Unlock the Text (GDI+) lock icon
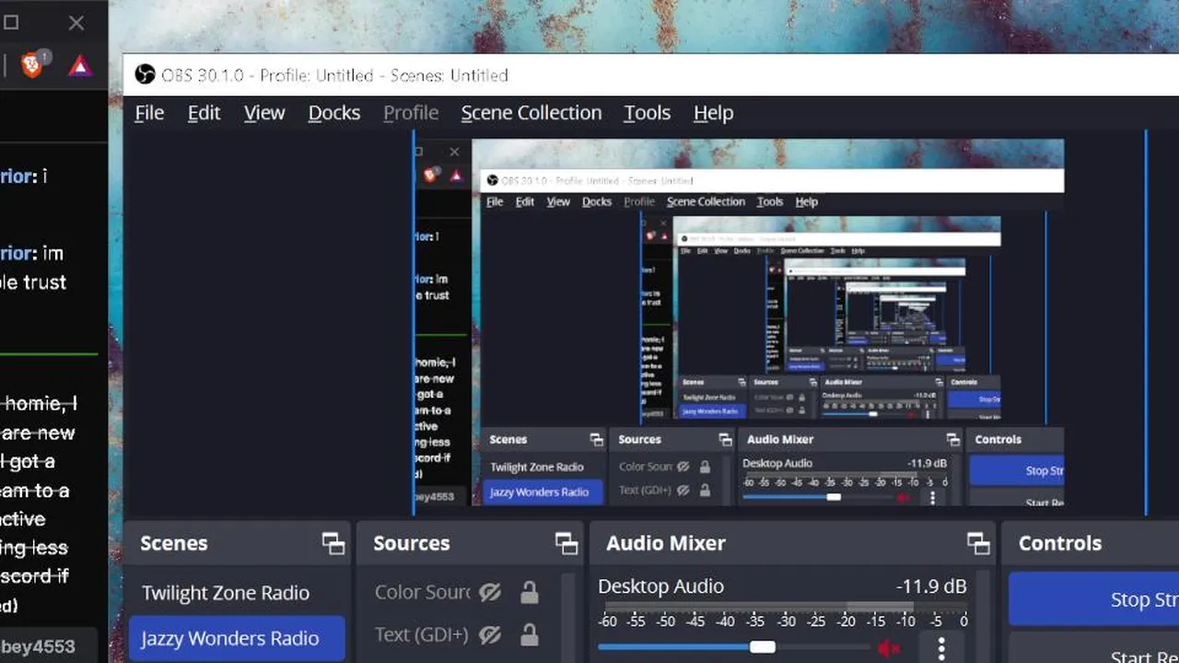This screenshot has width=1179, height=663. (x=529, y=634)
